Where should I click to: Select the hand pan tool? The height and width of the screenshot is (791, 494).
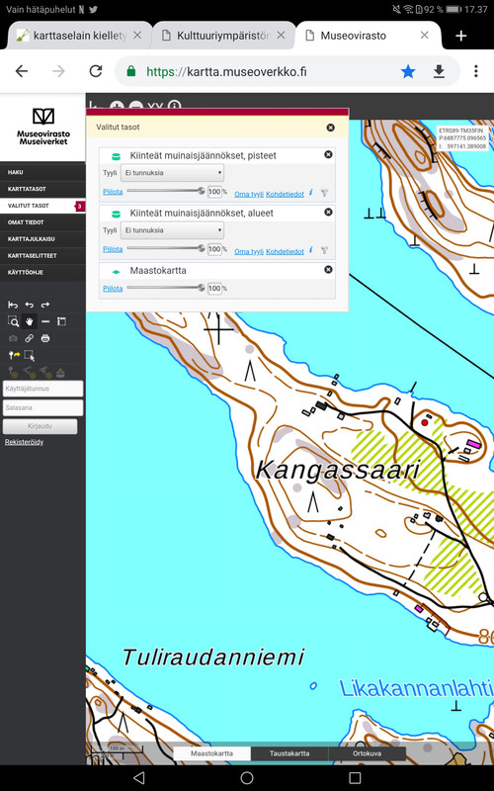30,321
